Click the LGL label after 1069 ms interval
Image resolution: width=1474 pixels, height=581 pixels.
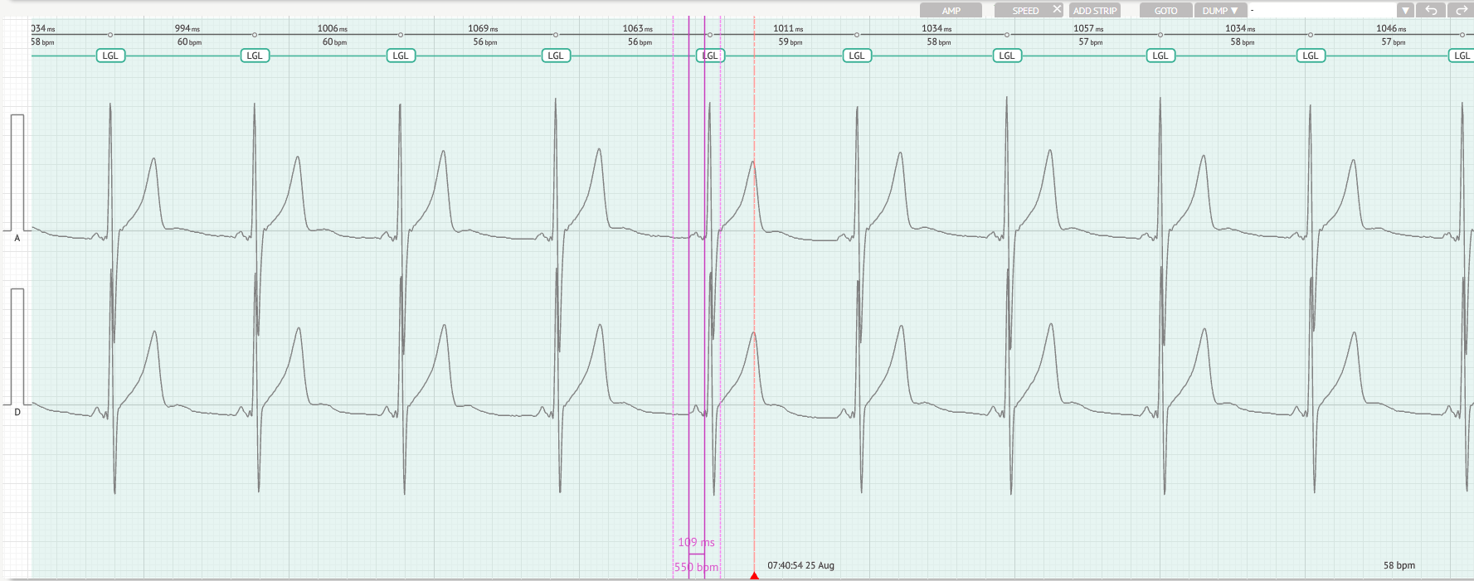click(556, 56)
